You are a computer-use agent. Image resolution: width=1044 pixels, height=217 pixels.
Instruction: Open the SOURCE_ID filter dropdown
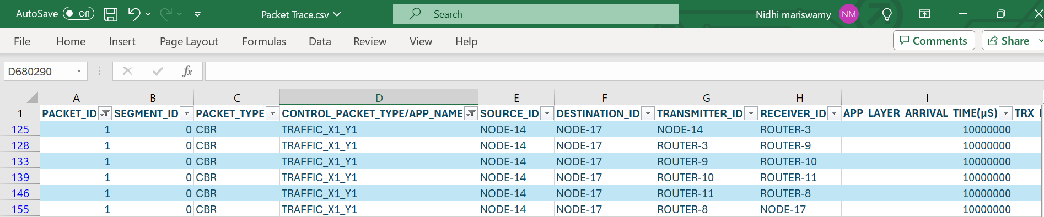[547, 113]
